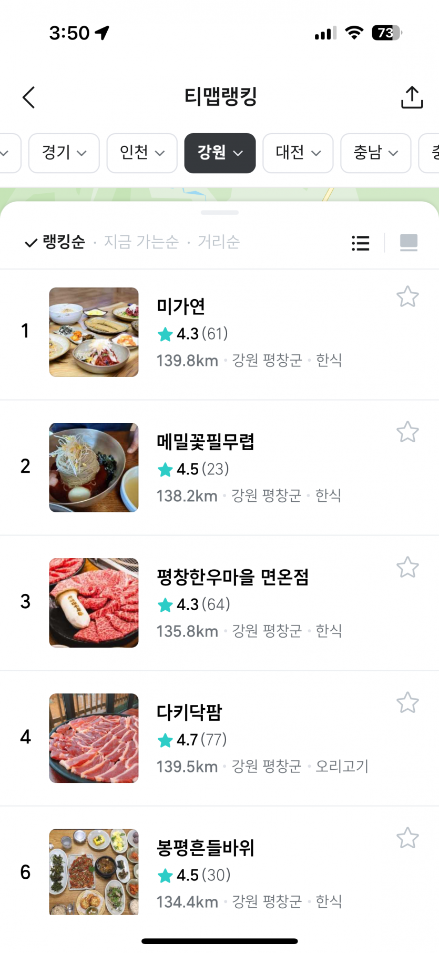The height and width of the screenshot is (953, 439).
Task: Open the 메밀꽃필무렵 food thumbnail
Action: (x=94, y=468)
